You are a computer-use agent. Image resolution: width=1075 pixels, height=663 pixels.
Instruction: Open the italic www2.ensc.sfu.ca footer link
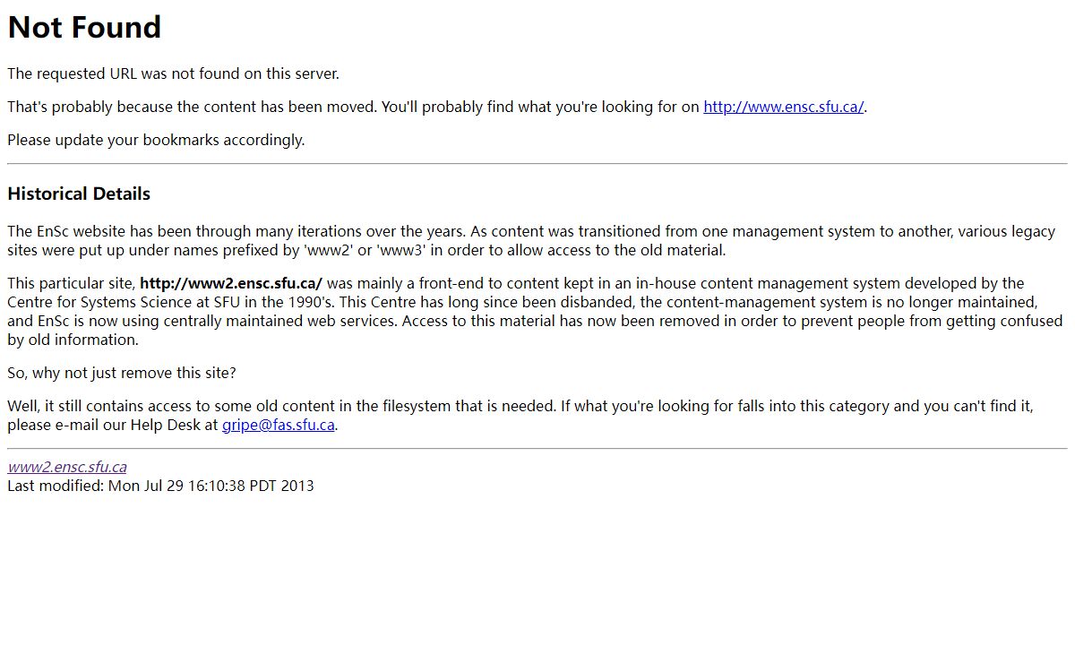[67, 467]
